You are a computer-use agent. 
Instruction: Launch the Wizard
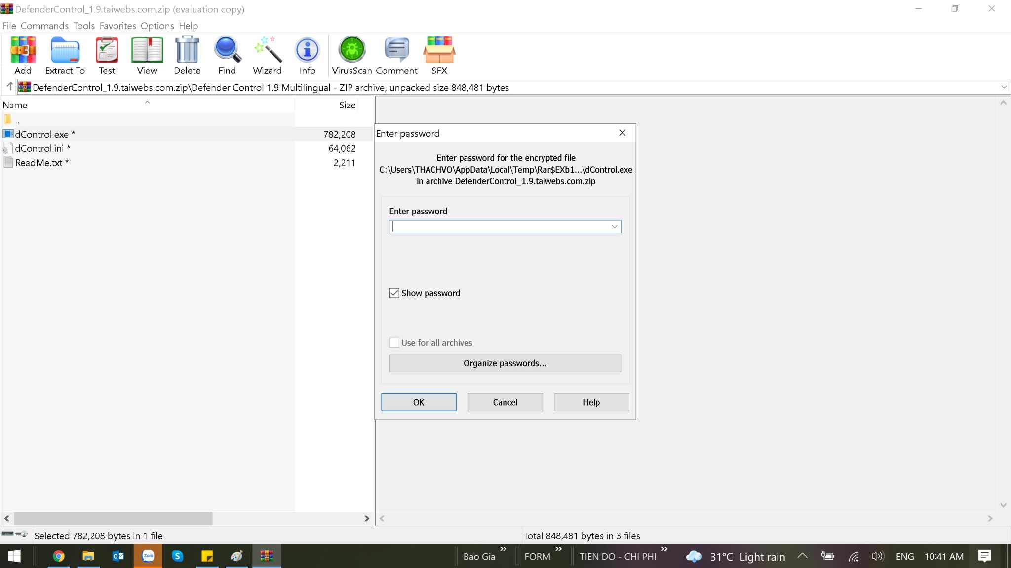[267, 54]
